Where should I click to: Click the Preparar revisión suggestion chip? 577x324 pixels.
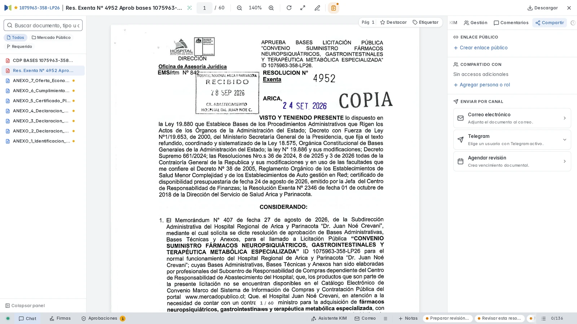(x=448, y=319)
